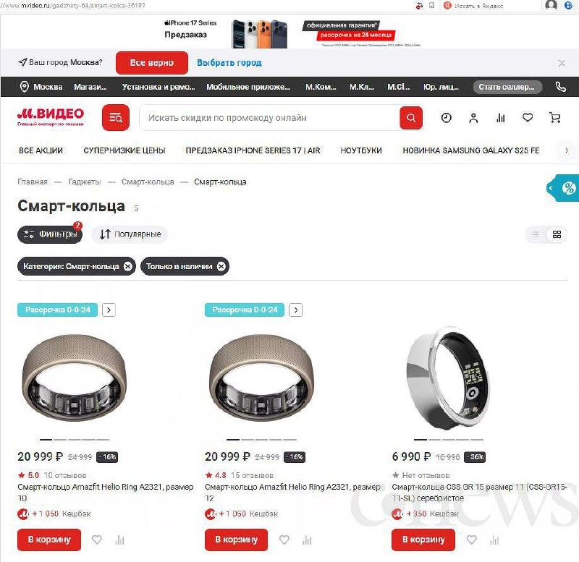Open user profile icon in header
This screenshot has width=579, height=562.
(x=473, y=118)
